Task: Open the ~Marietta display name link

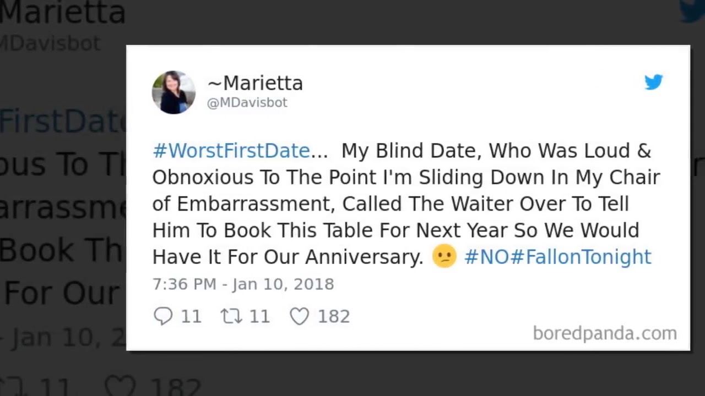Action: [255, 83]
